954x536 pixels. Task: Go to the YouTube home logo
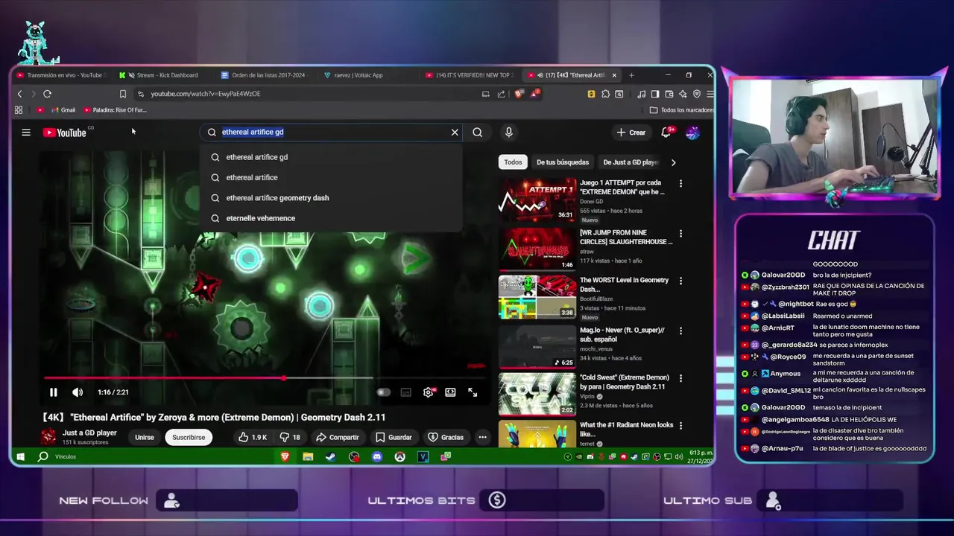click(65, 133)
